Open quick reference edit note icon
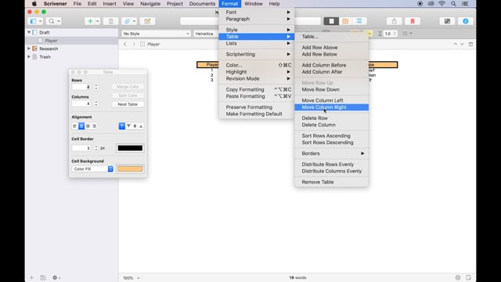Viewport: 501px width, 282px height. pyautogui.click(x=147, y=21)
